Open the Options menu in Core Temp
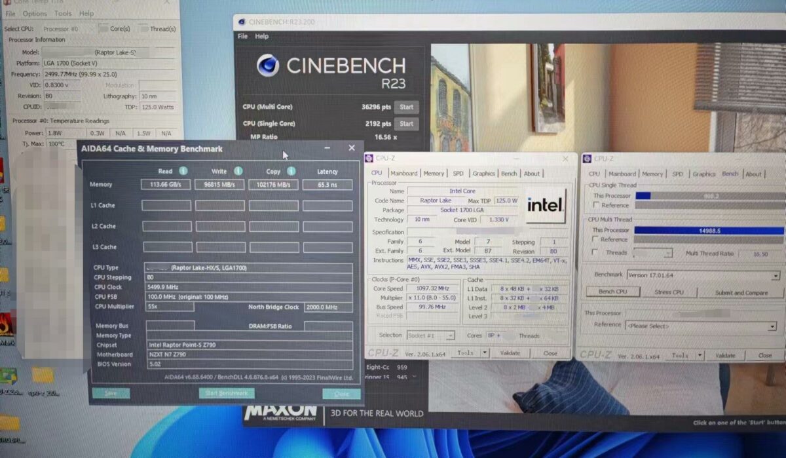 pos(34,13)
